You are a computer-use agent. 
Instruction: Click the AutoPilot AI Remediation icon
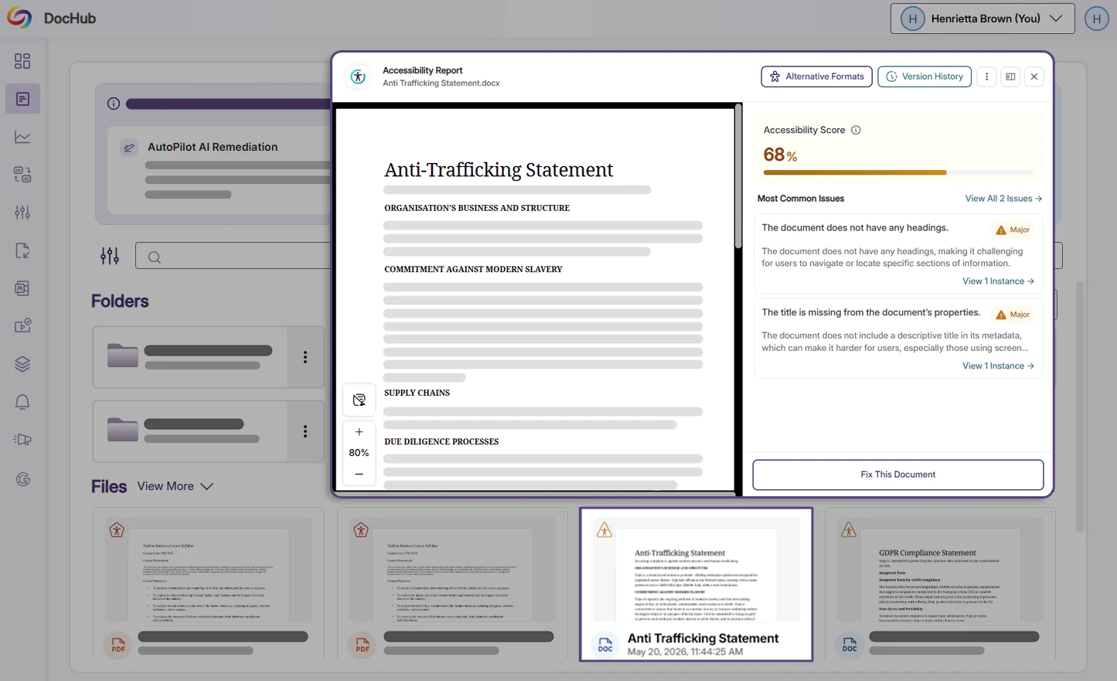(x=129, y=147)
